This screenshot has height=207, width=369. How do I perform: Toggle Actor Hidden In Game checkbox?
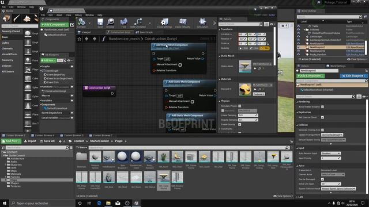(x=322, y=107)
